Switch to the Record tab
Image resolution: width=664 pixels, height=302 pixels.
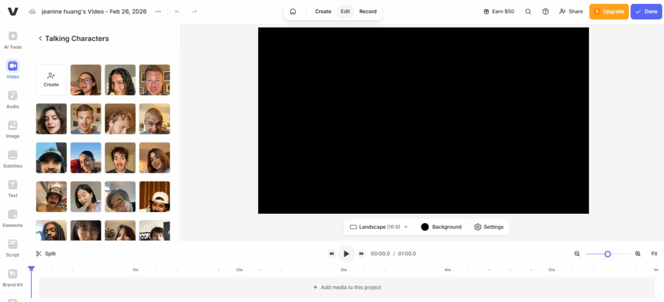(x=368, y=12)
